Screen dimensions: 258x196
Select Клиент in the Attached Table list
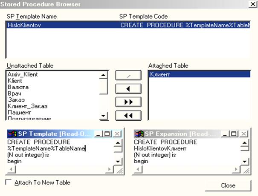click(x=160, y=74)
